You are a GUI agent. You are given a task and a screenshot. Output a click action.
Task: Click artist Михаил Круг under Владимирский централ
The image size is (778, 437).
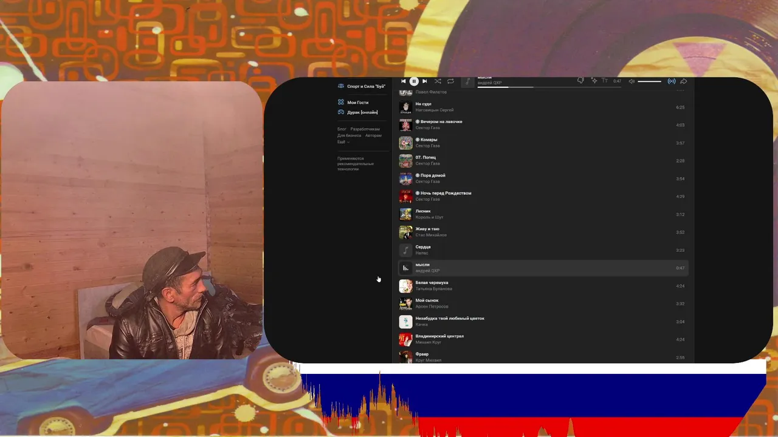coord(428,342)
